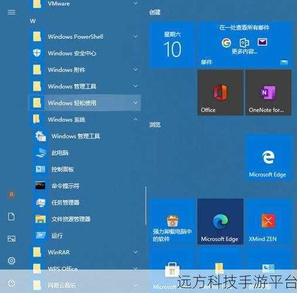Click the user account icon in sidebar

12,195
